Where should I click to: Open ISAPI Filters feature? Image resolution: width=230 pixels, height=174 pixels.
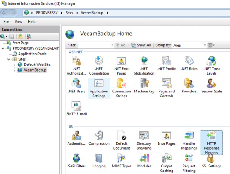(76, 160)
